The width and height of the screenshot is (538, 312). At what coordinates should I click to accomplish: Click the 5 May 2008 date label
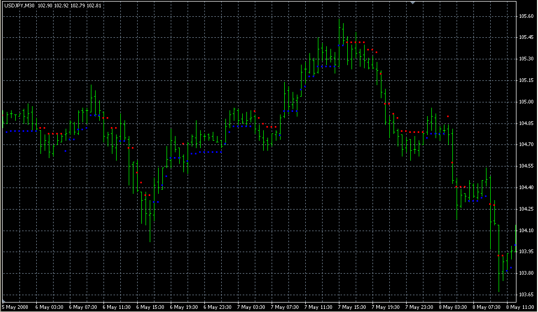[16, 307]
